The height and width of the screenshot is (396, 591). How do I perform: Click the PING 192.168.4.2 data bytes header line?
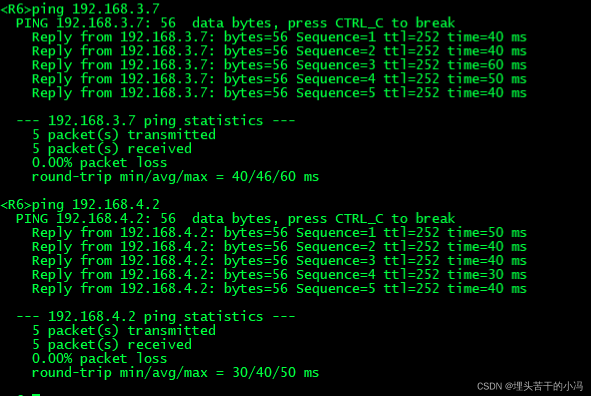click(236, 219)
